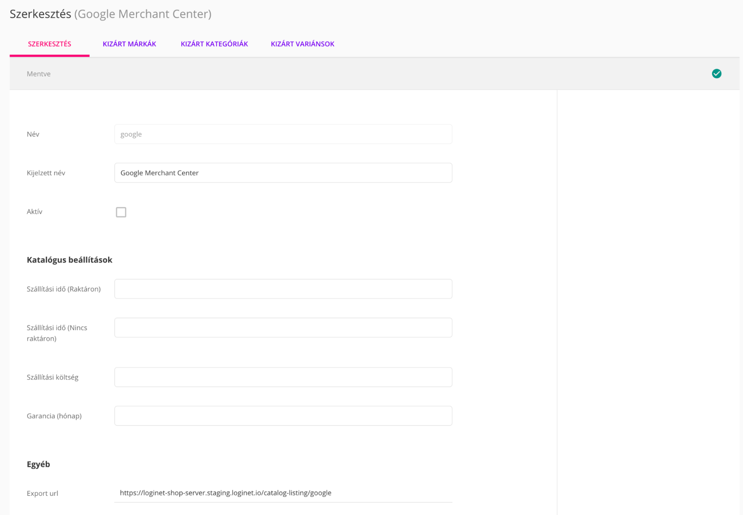Focus the Kijelzett név text field
This screenshot has width=743, height=515.
point(283,173)
